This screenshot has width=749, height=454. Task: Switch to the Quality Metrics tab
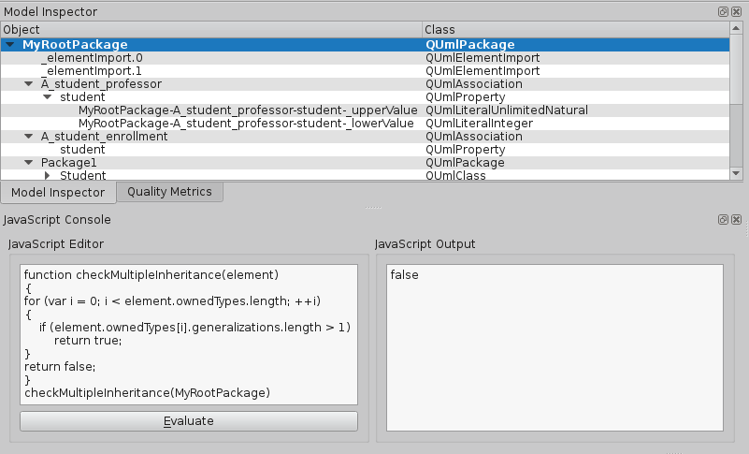(x=169, y=192)
